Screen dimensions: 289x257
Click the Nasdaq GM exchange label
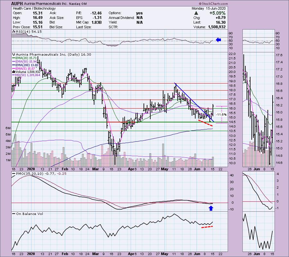(x=78, y=4)
